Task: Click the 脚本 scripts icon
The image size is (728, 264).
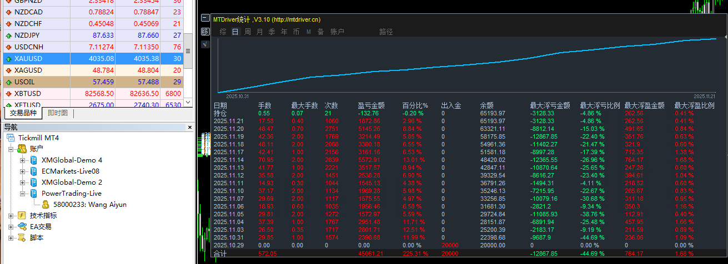Action: tap(22, 237)
